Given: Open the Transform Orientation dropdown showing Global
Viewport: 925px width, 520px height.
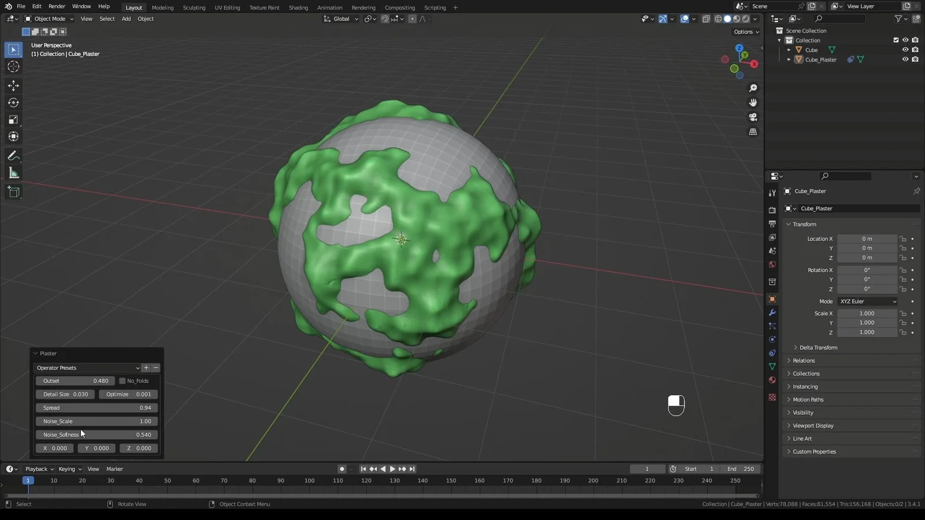Looking at the screenshot, I should (341, 18).
